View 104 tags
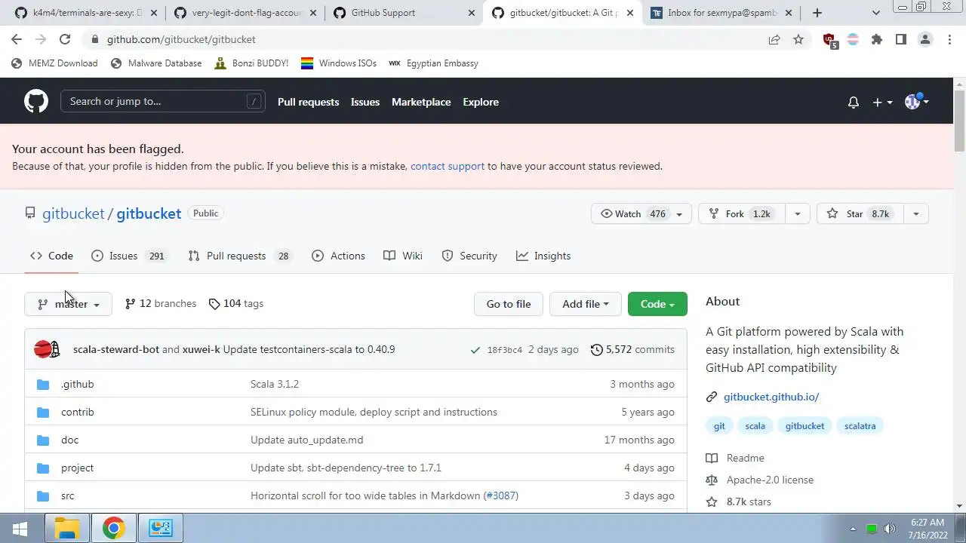 pos(236,303)
